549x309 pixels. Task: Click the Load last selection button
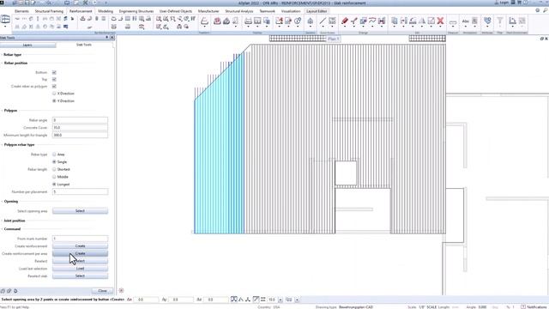click(80, 269)
